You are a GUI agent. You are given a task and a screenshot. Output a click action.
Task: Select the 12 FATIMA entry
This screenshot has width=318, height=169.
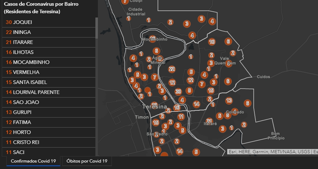pos(49,122)
